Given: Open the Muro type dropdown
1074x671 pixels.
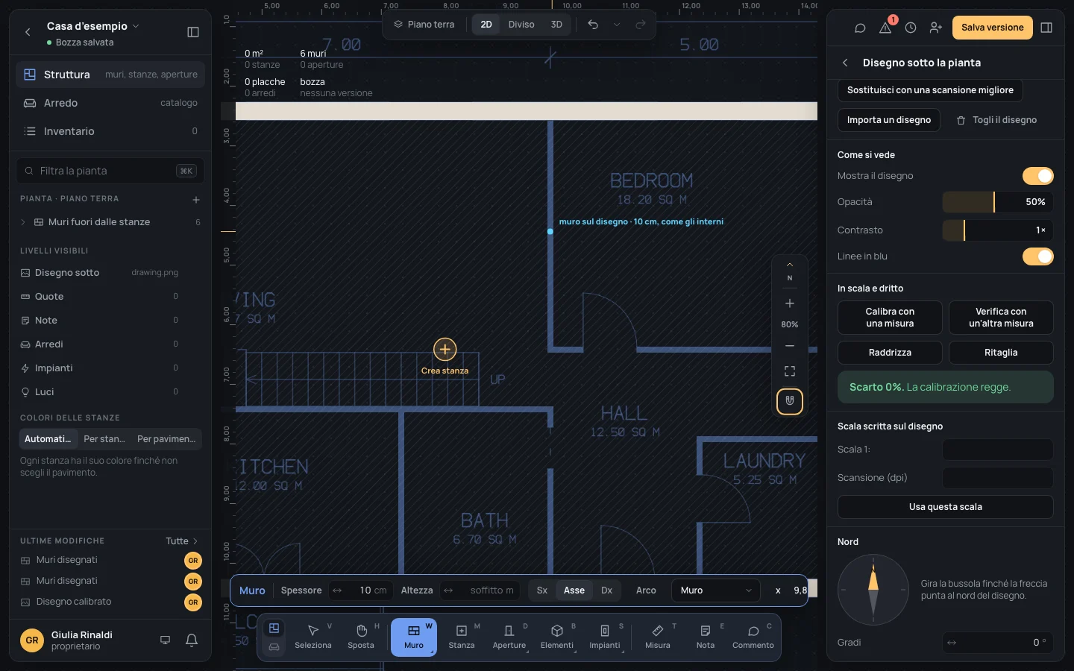Looking at the screenshot, I should pyautogui.click(x=715, y=590).
